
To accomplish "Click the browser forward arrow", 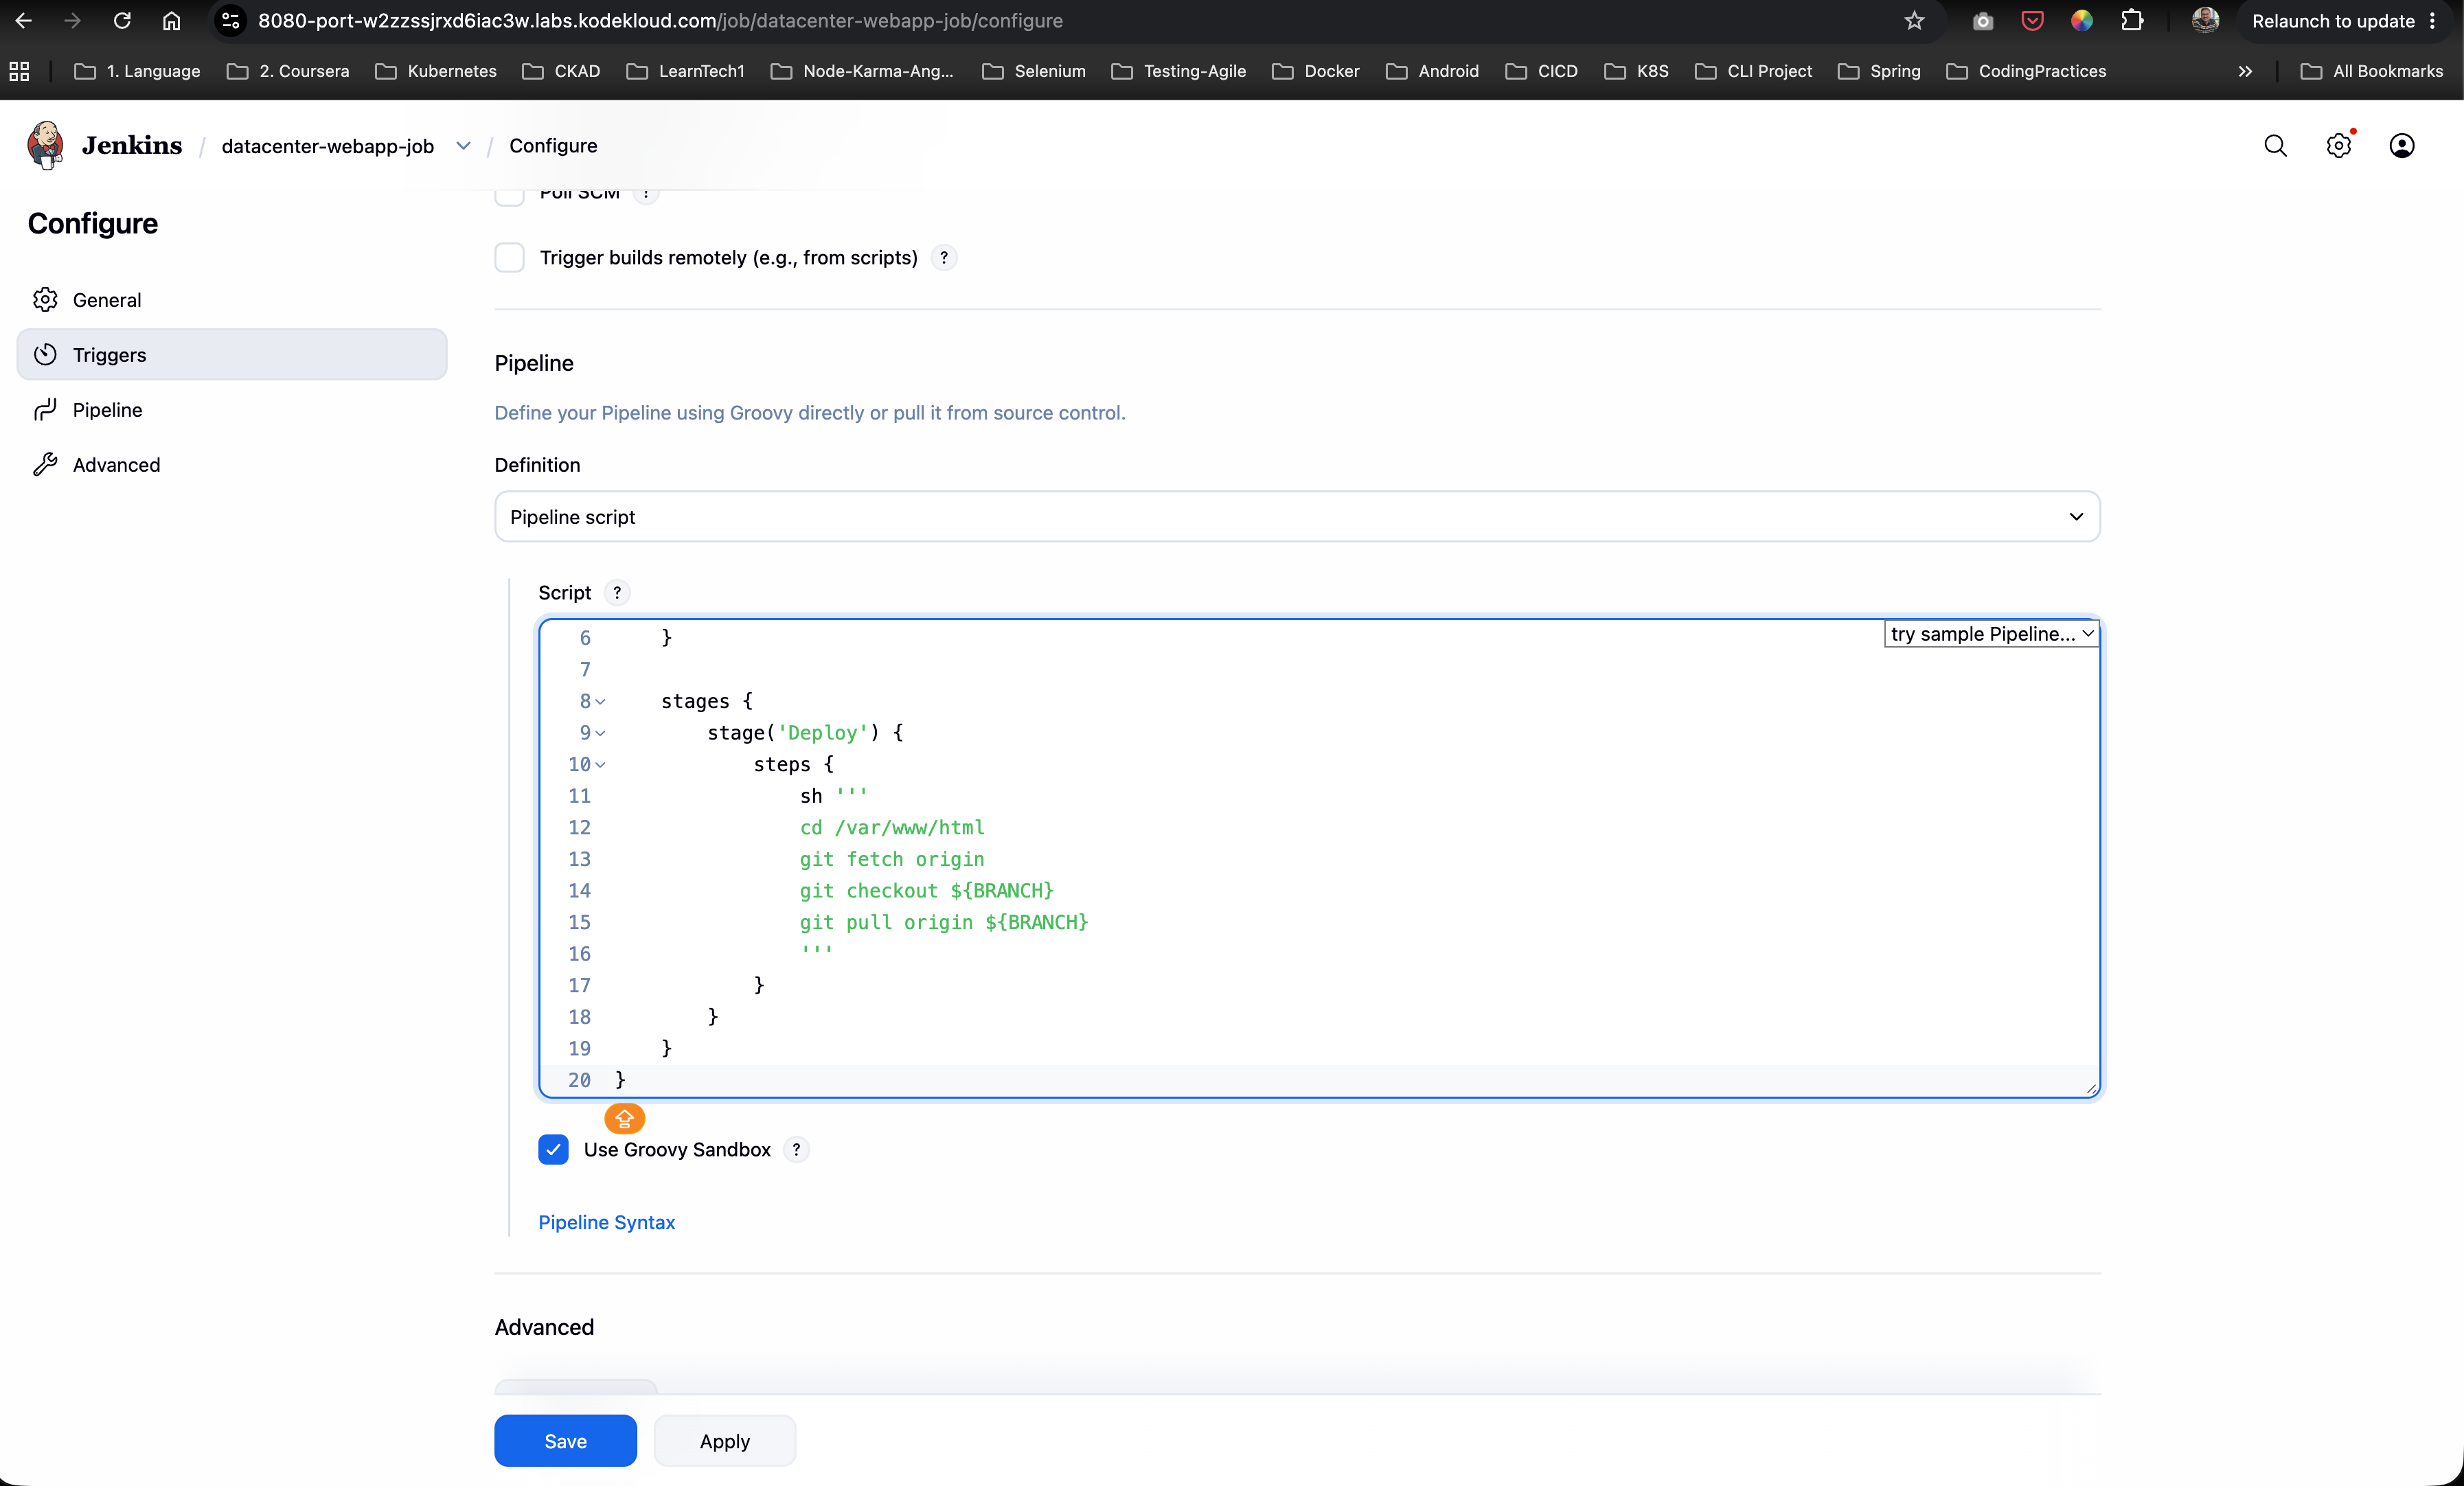I will (x=72, y=20).
